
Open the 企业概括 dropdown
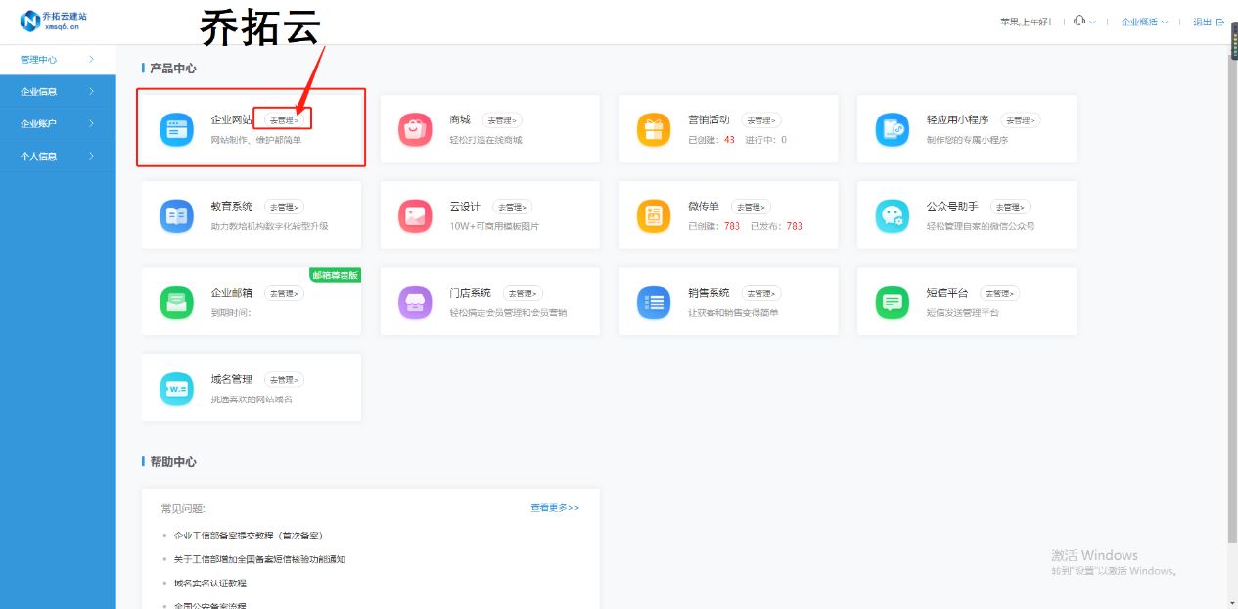coord(1141,21)
